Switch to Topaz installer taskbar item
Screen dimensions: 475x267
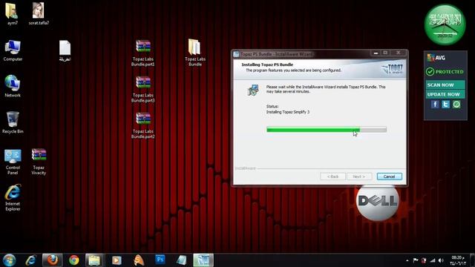pyautogui.click(x=203, y=260)
